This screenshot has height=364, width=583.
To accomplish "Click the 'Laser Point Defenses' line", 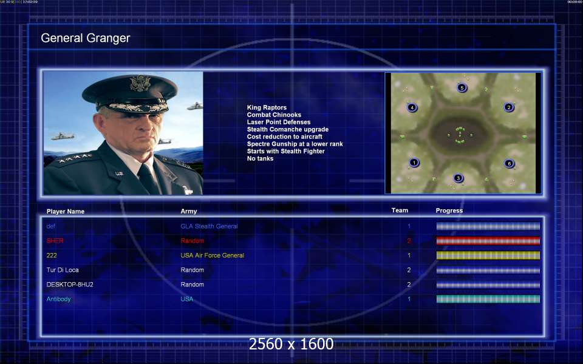I will pos(279,122).
